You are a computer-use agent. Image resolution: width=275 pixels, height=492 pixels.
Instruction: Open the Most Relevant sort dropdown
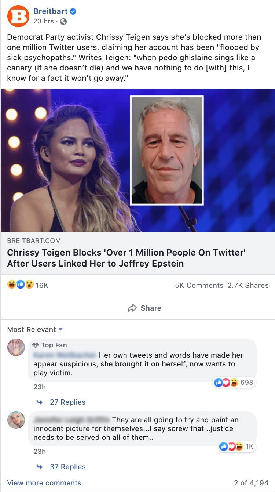click(x=35, y=329)
